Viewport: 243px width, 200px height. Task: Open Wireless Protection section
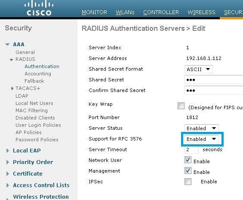pos(41,197)
